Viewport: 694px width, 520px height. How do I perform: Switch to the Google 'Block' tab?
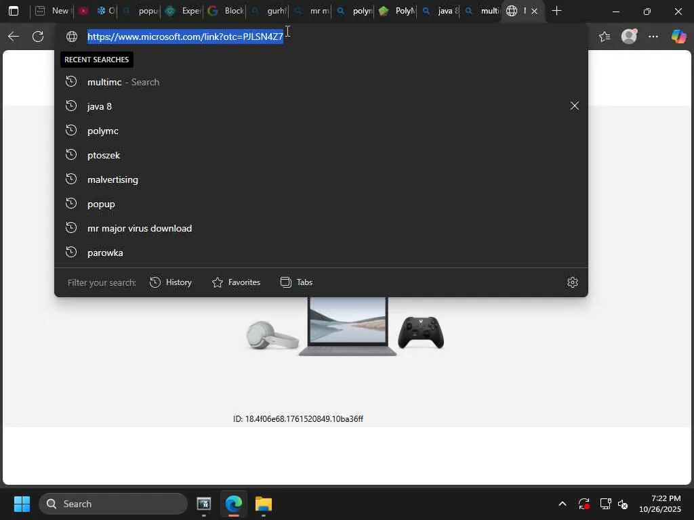click(x=225, y=11)
